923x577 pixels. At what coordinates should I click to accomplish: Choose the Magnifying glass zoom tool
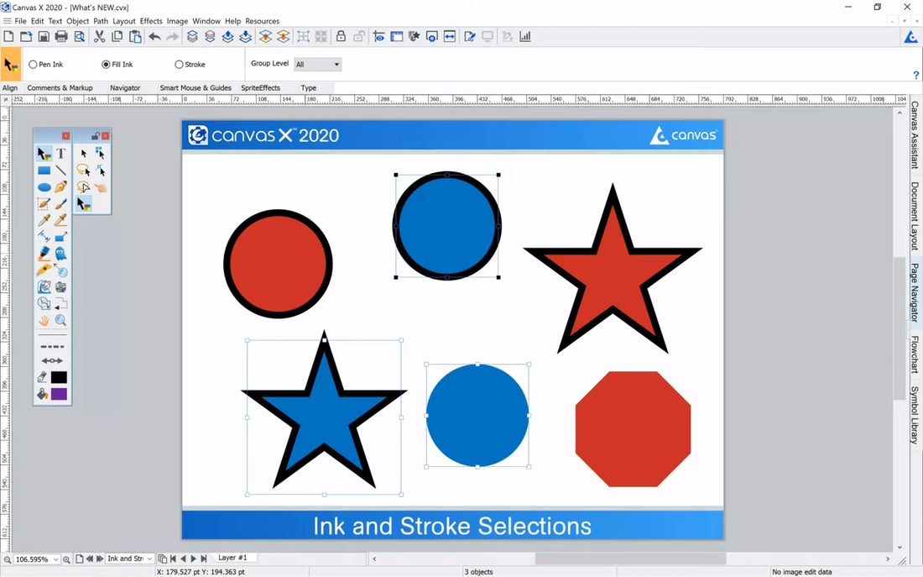pyautogui.click(x=61, y=320)
